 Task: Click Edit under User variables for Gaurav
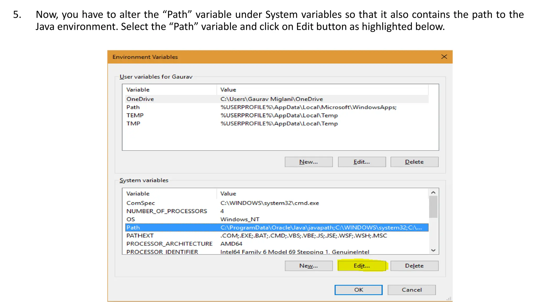362,162
